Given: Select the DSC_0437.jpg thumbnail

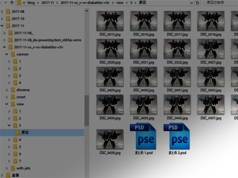Looking at the screenshot, I should click(211, 104).
